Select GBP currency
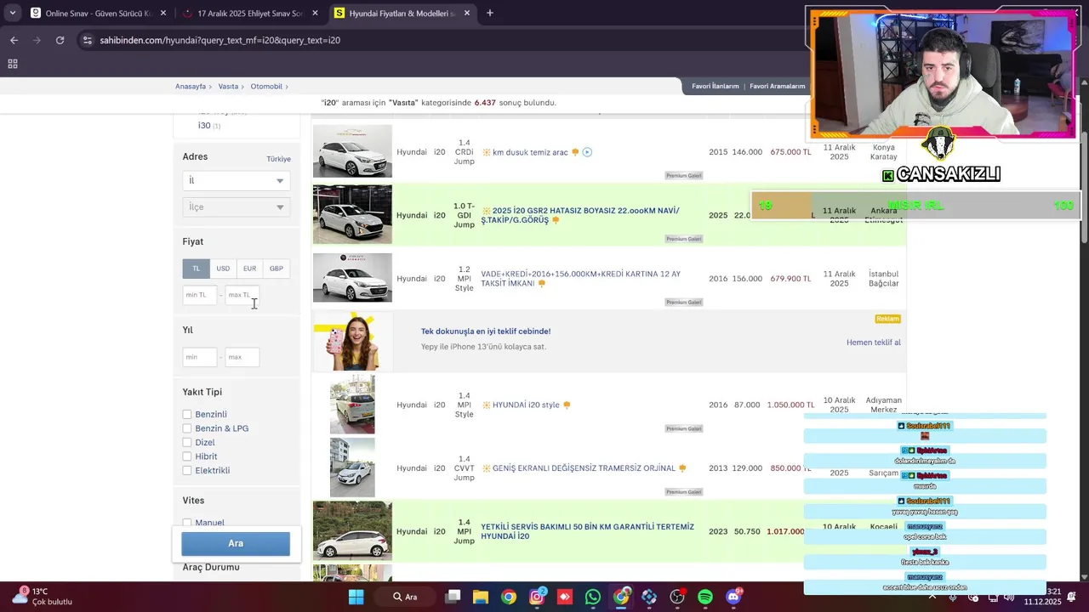The height and width of the screenshot is (612, 1089). tap(277, 269)
